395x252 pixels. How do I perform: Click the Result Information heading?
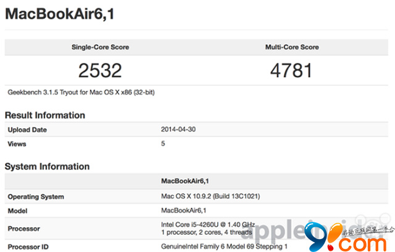[x=45, y=115]
